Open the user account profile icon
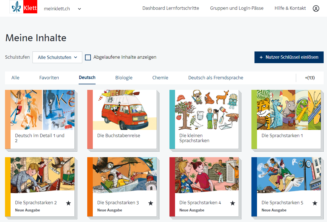 pos(316,8)
